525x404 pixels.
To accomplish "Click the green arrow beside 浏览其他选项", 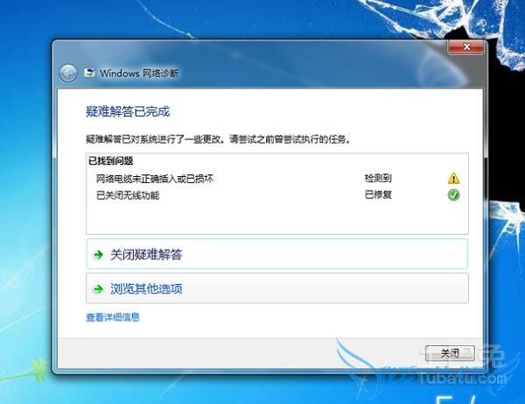I will coord(98,288).
